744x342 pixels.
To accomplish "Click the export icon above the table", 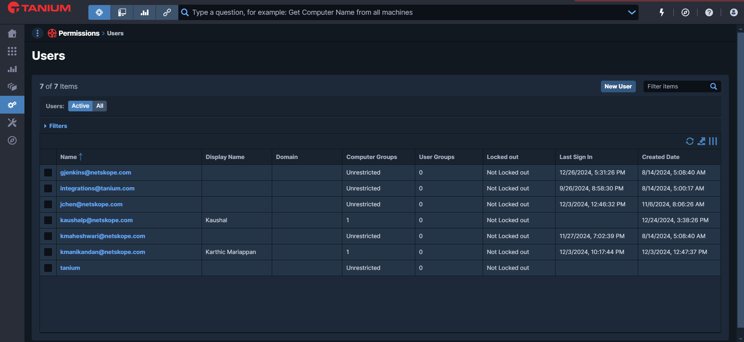I will point(701,141).
